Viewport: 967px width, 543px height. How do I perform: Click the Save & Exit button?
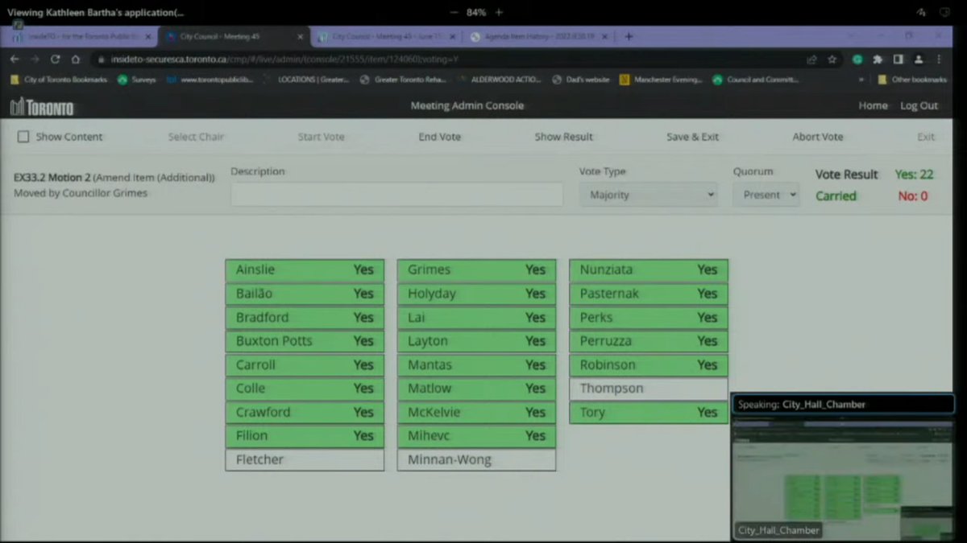(x=692, y=137)
